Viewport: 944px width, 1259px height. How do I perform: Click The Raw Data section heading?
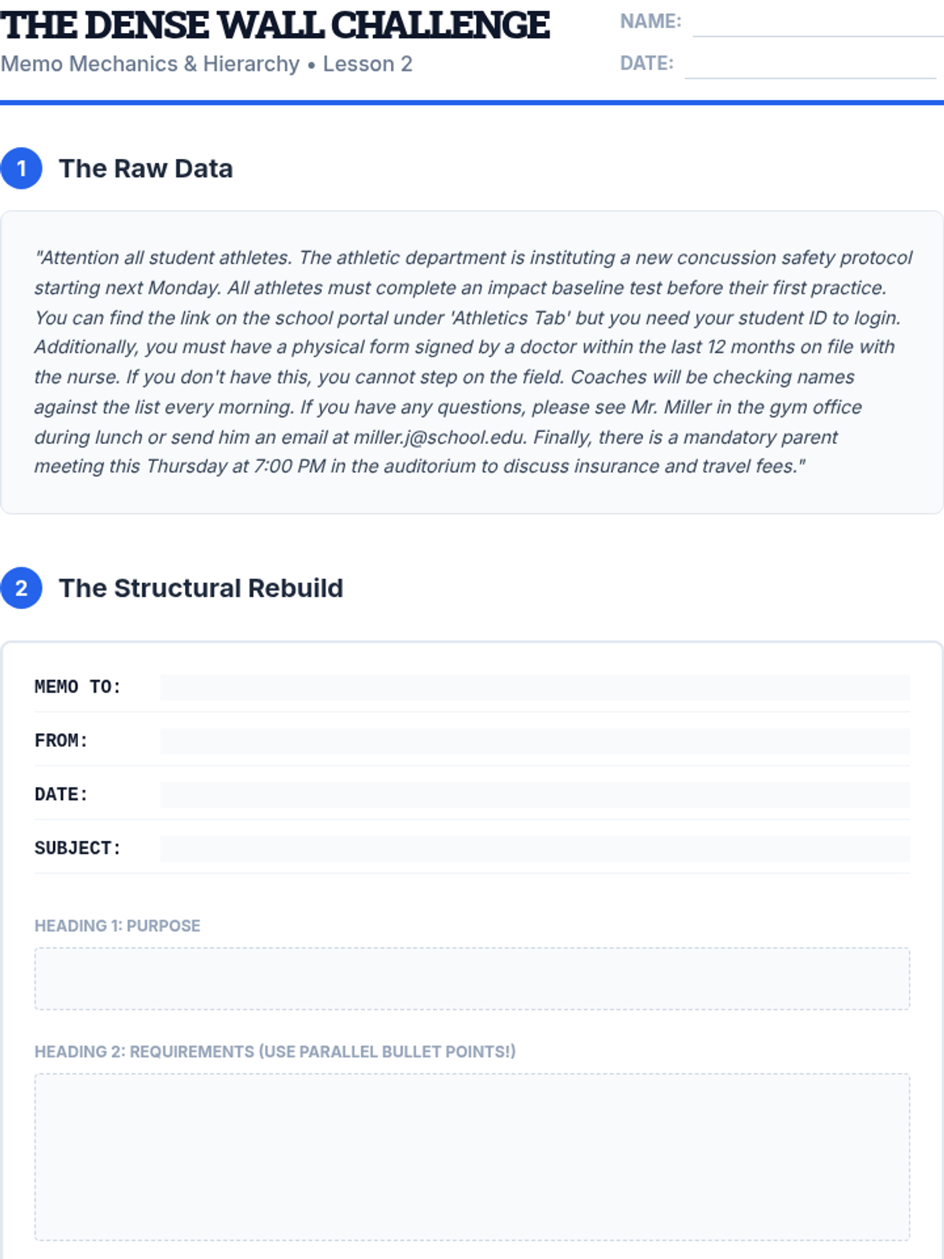[146, 168]
